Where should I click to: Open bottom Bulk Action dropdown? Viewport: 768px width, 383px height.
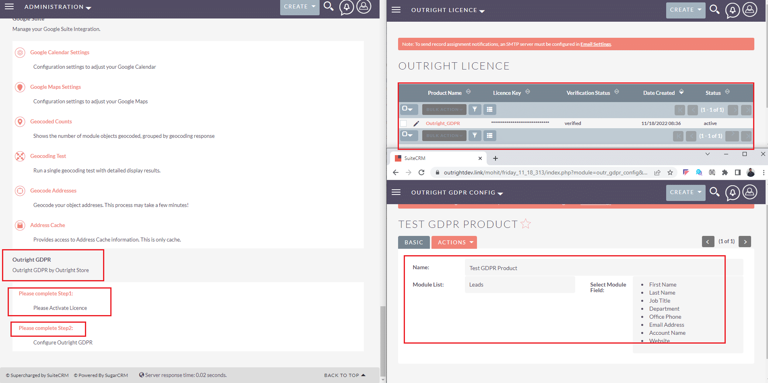tap(444, 135)
